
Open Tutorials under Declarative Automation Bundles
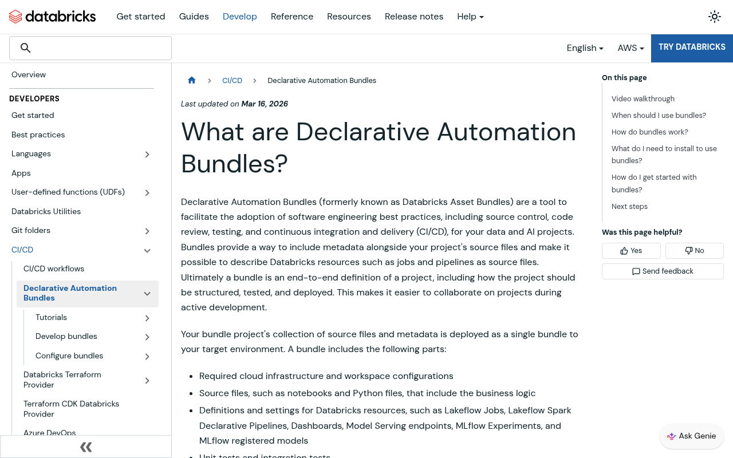[51, 317]
